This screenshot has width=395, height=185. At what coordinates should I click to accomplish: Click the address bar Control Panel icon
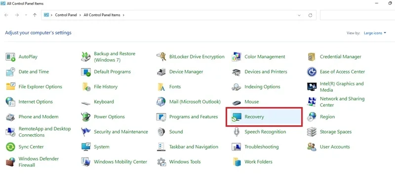coord(46,15)
